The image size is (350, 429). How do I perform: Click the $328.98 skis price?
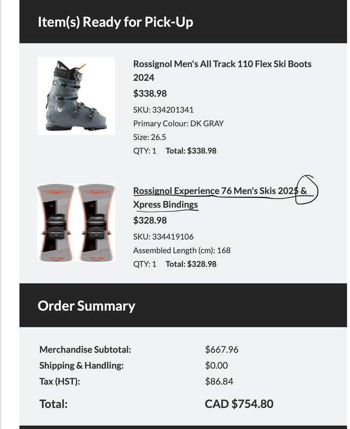pos(150,220)
